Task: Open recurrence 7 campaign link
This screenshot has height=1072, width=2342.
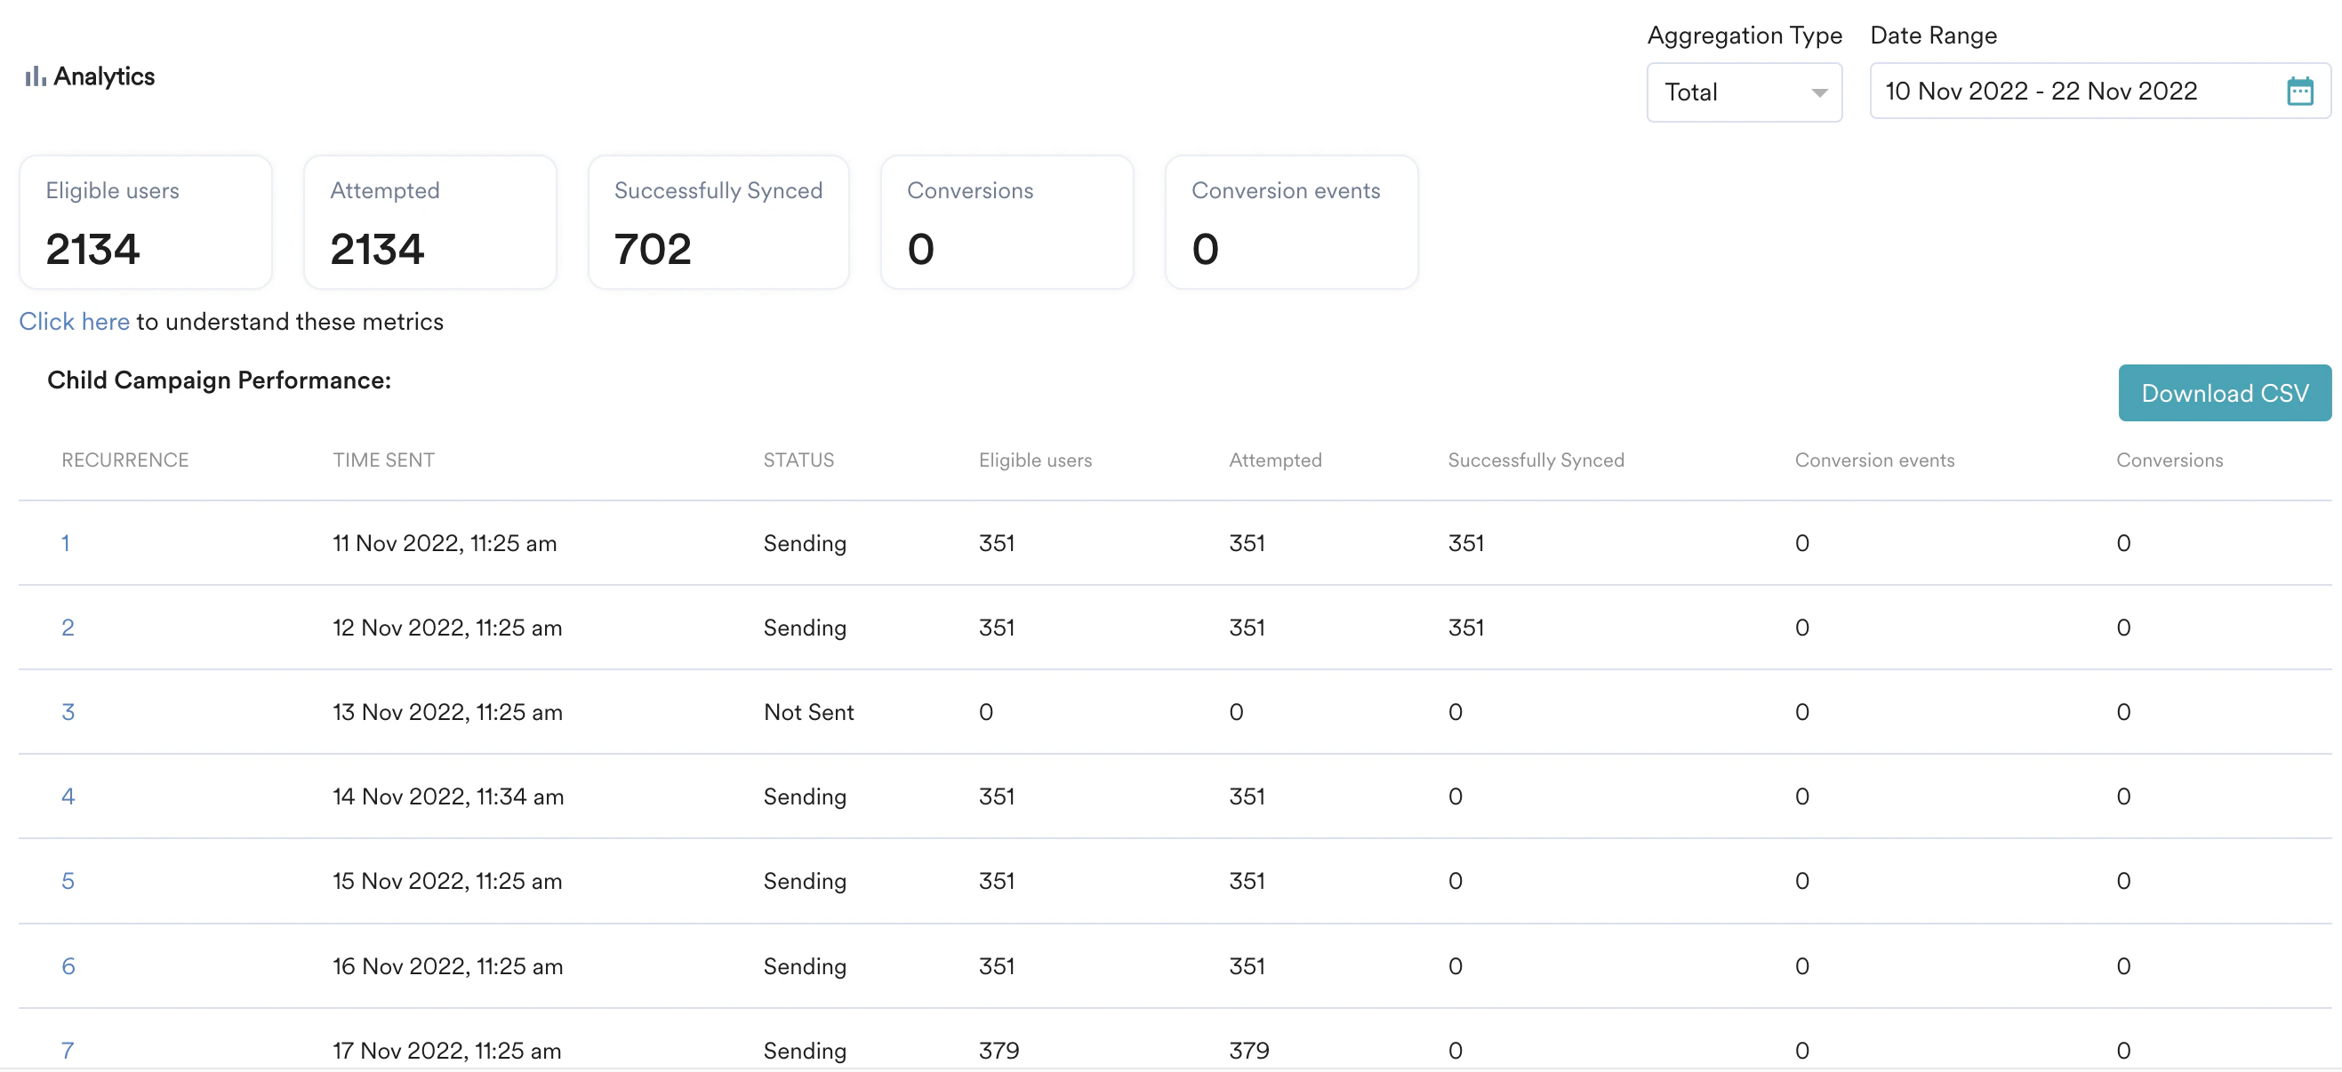Action: (x=68, y=1050)
